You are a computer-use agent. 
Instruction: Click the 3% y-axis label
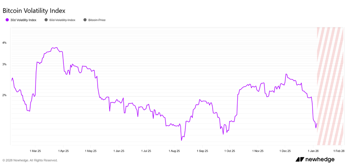click(4, 64)
